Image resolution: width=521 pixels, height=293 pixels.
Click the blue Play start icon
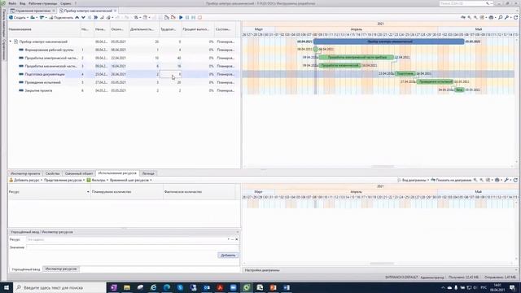pos(181,17)
